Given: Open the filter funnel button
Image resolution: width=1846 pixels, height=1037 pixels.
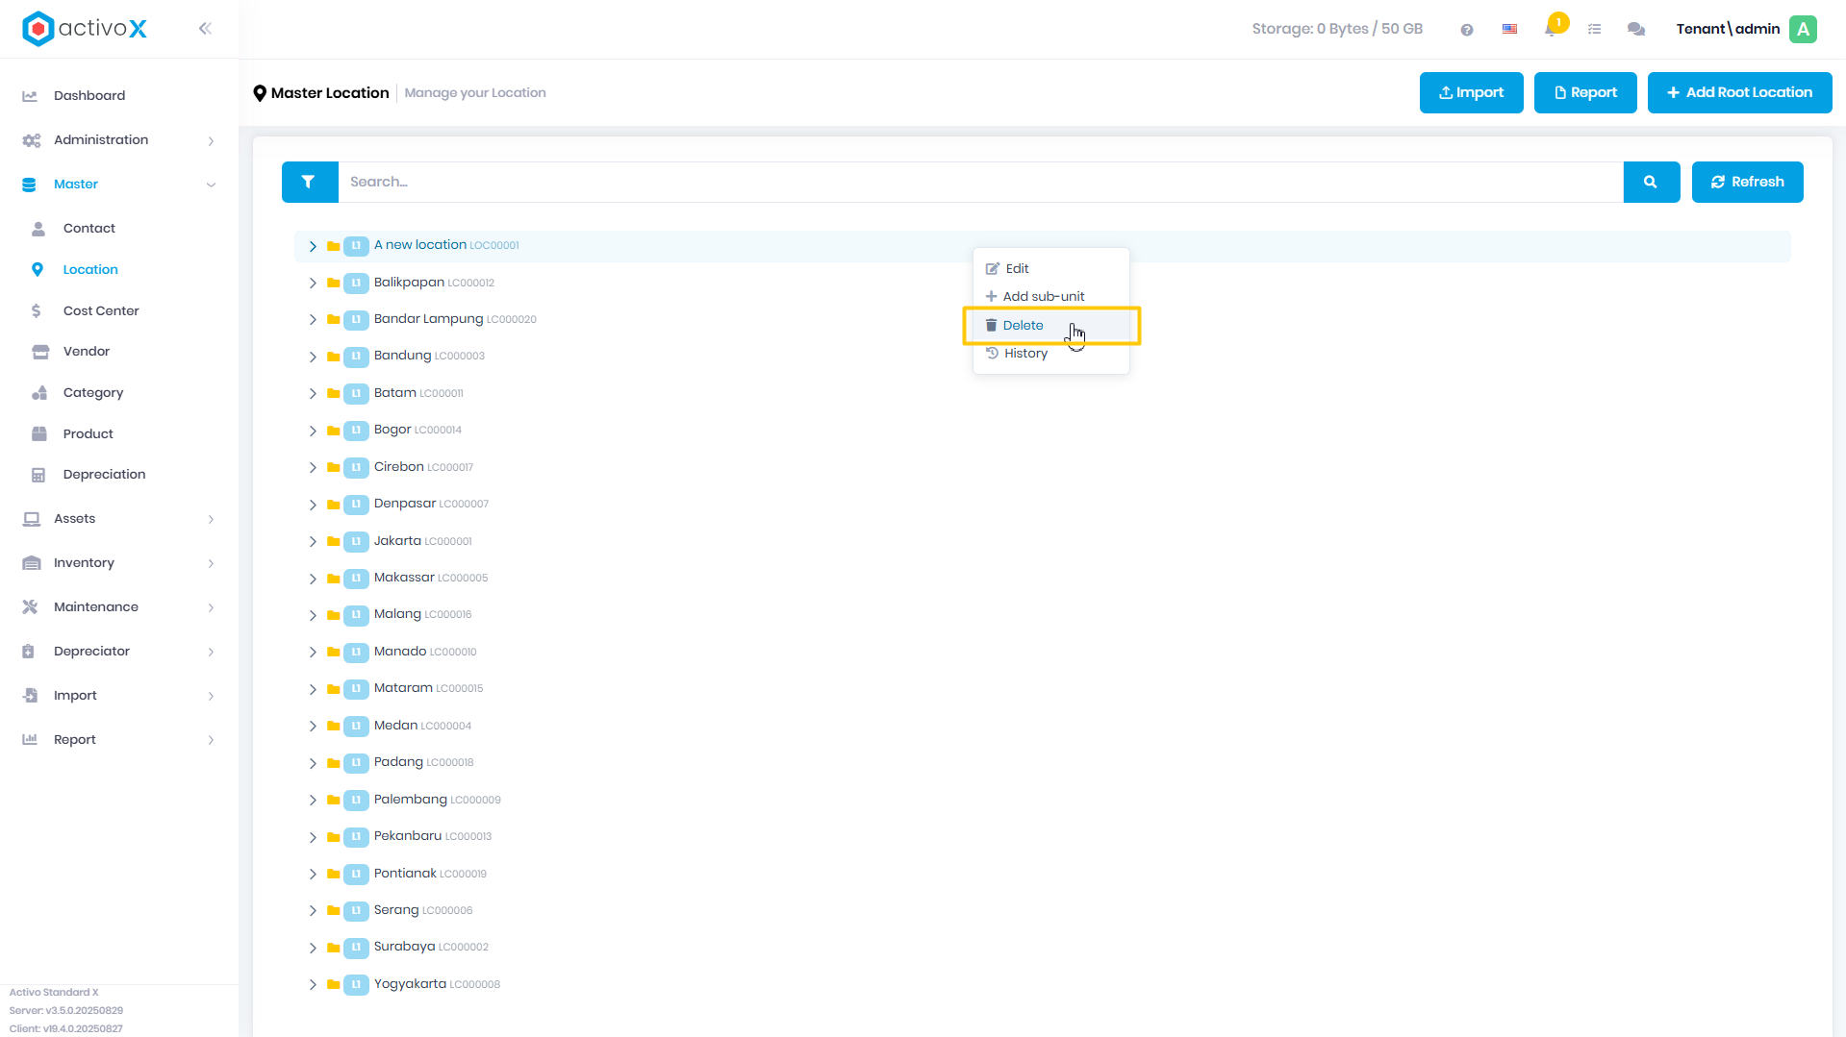Looking at the screenshot, I should pyautogui.click(x=309, y=182).
